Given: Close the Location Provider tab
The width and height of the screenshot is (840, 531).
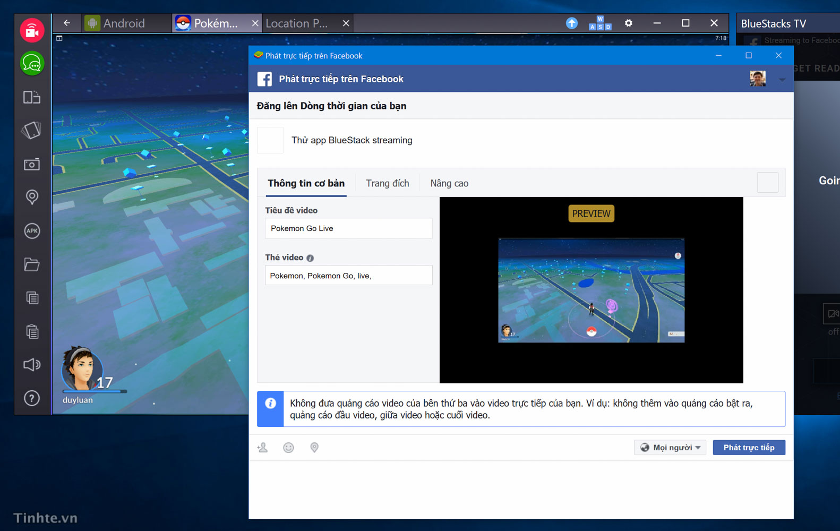Looking at the screenshot, I should [x=346, y=23].
